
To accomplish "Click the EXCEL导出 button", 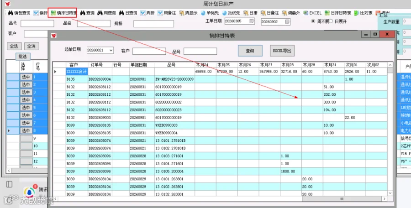I will (282, 51).
